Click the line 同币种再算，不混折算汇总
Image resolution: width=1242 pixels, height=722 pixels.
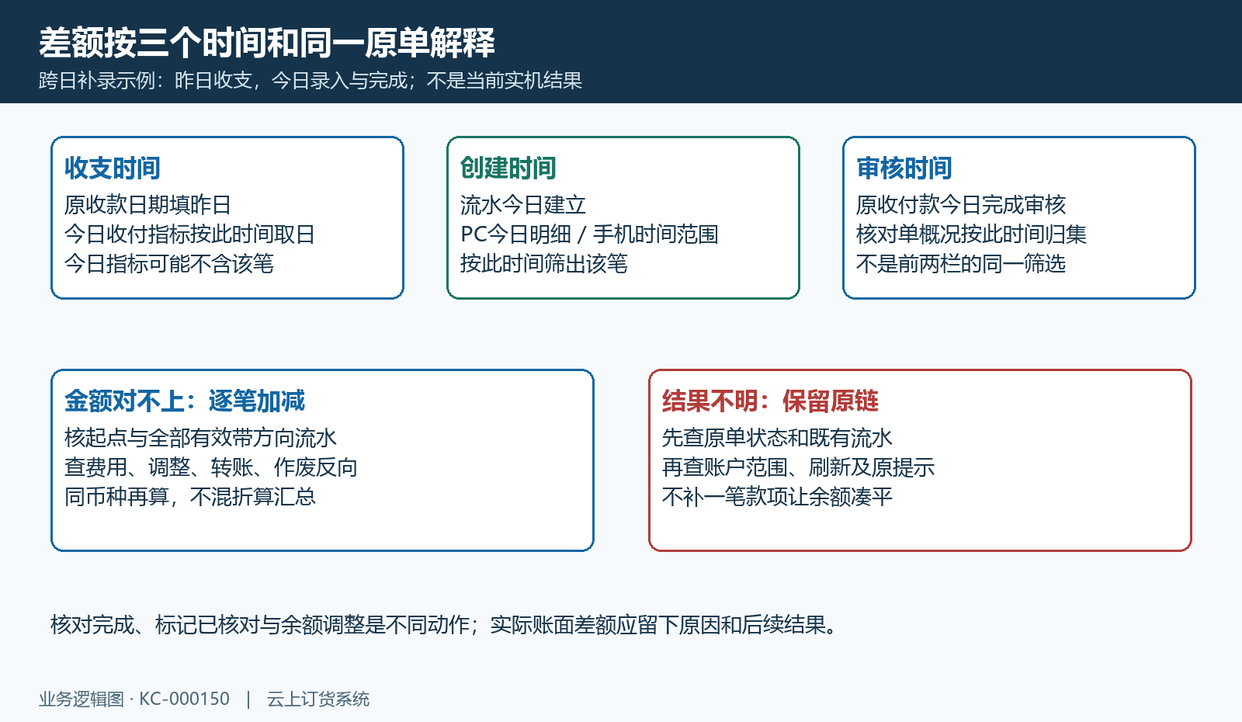pos(190,497)
